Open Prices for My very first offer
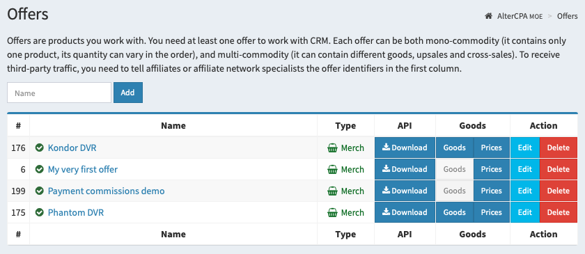 (492, 169)
